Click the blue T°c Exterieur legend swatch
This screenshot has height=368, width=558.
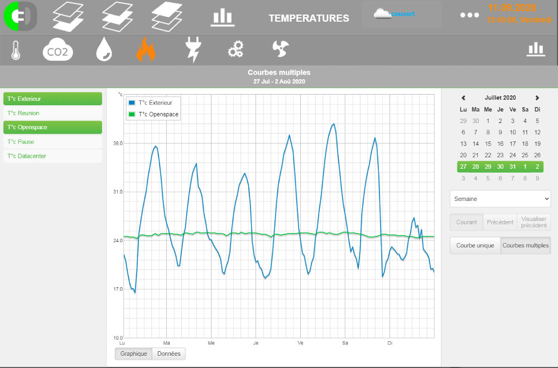(x=132, y=103)
